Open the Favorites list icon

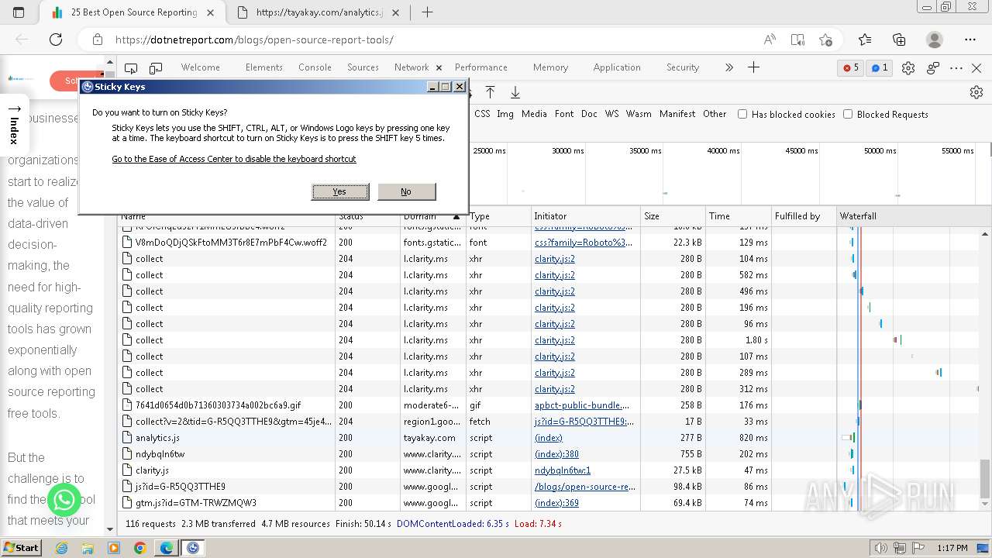865,40
